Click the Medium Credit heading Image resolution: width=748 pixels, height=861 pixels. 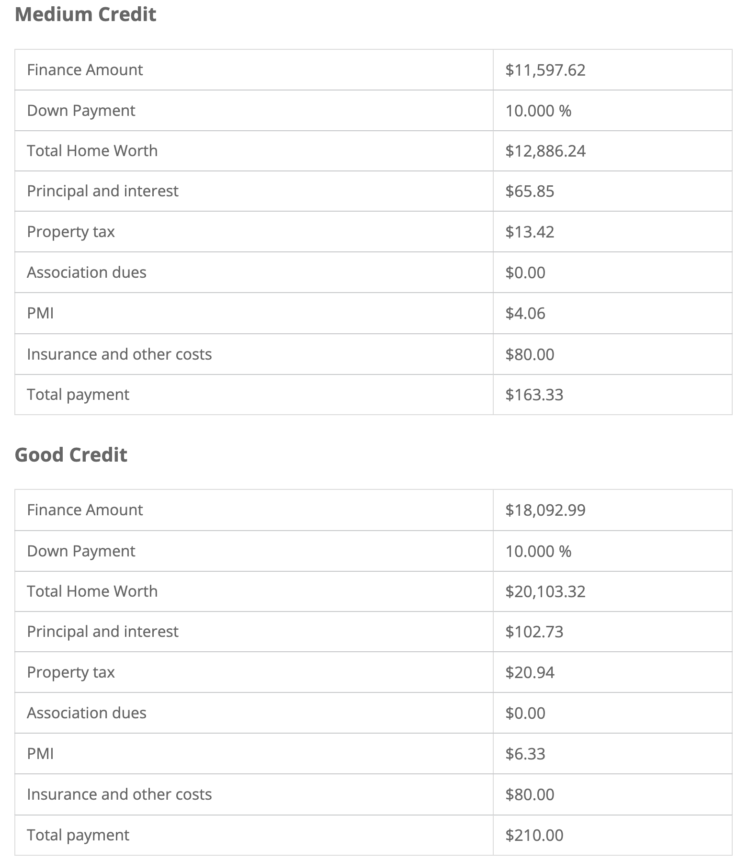click(x=85, y=14)
